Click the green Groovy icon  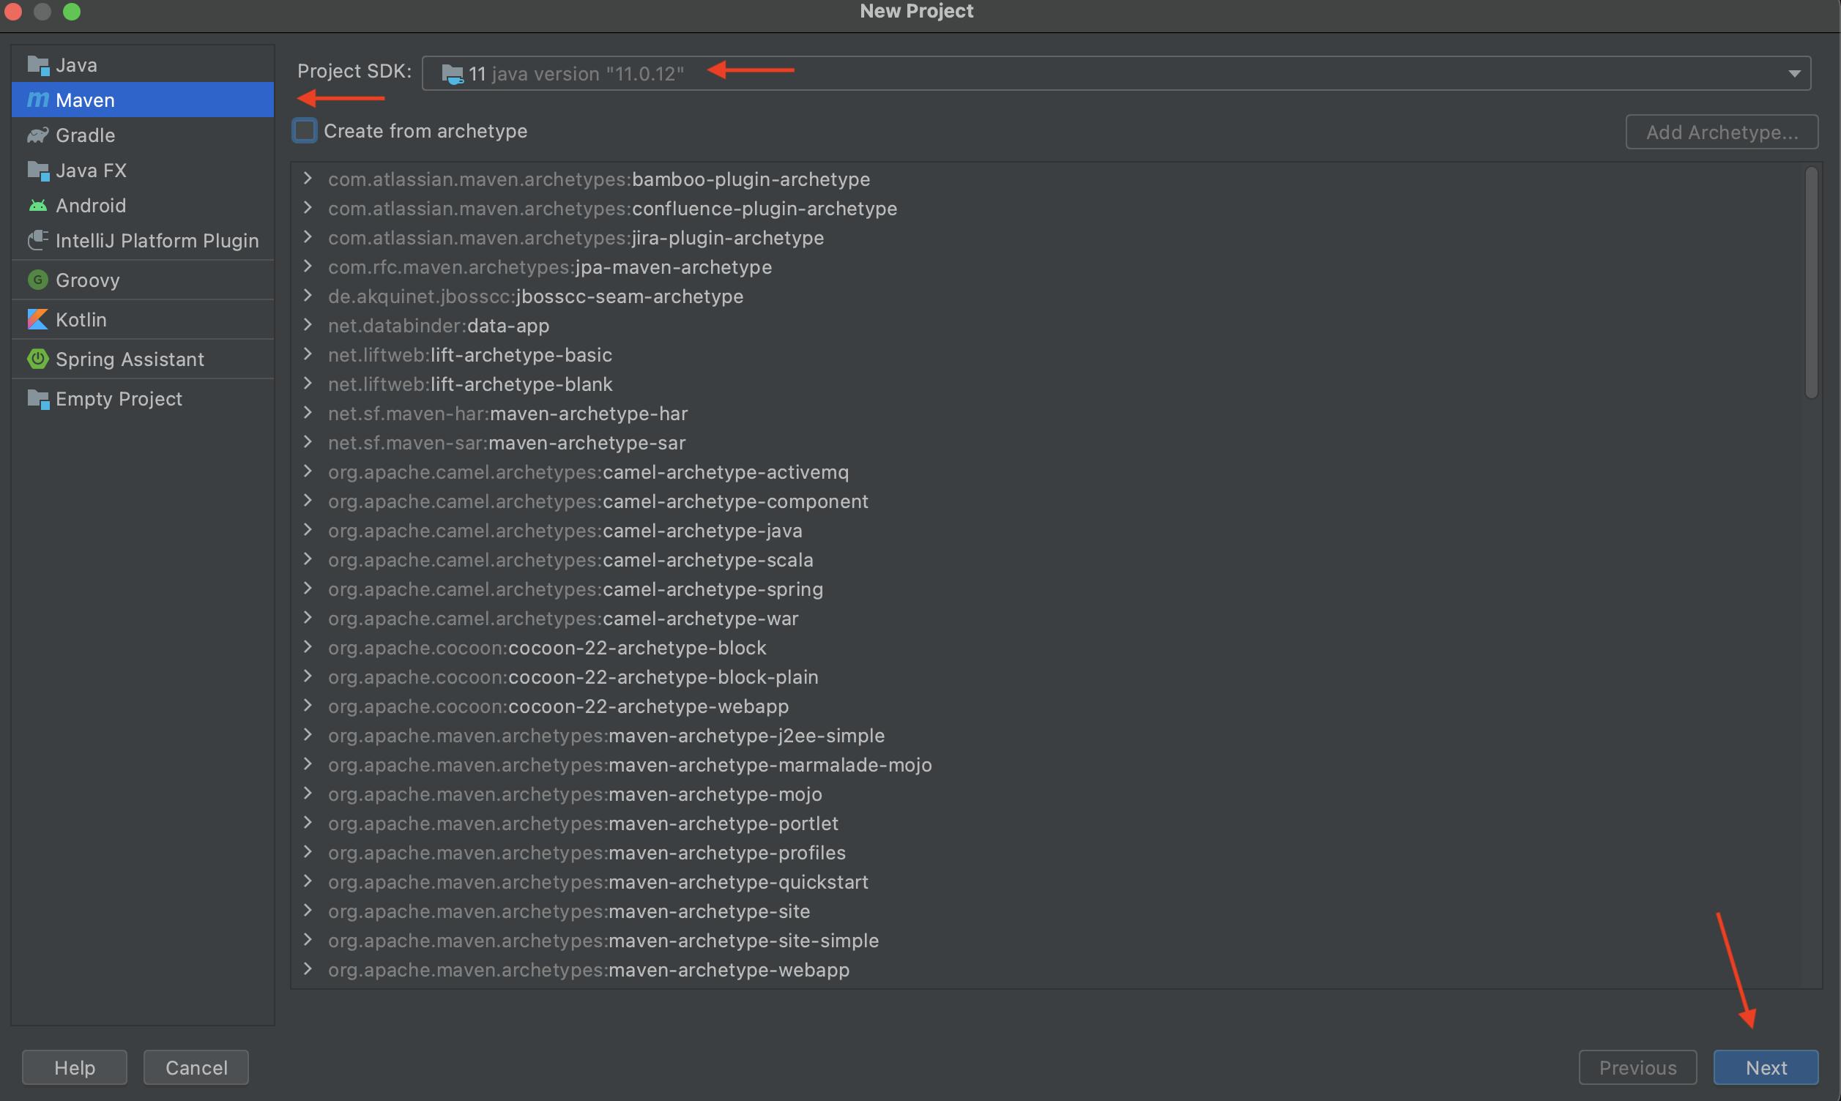(x=38, y=280)
